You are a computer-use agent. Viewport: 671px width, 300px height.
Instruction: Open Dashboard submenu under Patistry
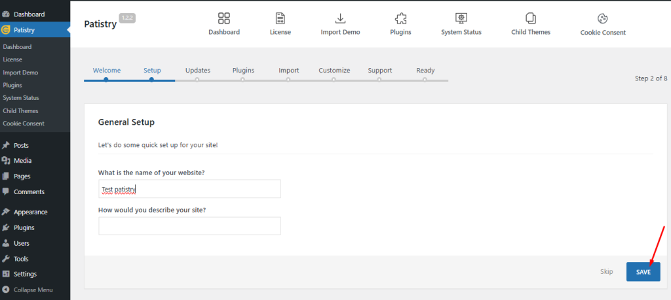[x=17, y=47]
